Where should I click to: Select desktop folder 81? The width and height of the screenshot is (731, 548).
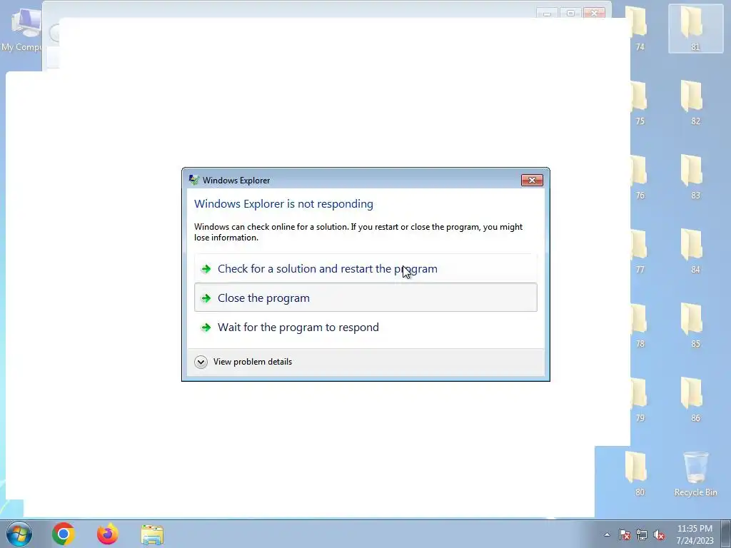tap(695, 29)
